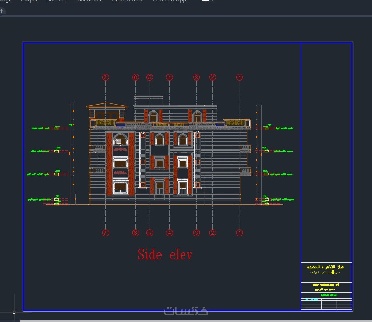Select bottom grid bubble number 4
372x322 pixels.
(169, 233)
